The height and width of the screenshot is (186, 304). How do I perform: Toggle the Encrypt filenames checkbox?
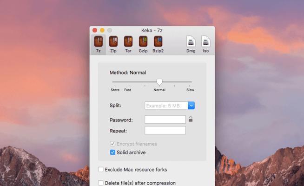coord(112,144)
